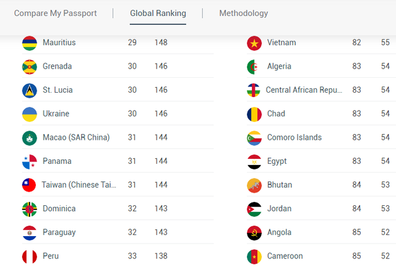
Task: Select the Angola flag icon
Action: coord(254,232)
